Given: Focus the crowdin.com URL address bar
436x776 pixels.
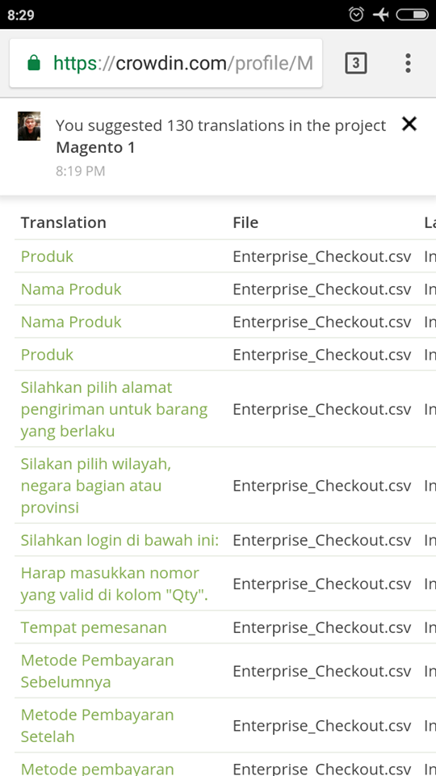Looking at the screenshot, I should (x=166, y=63).
